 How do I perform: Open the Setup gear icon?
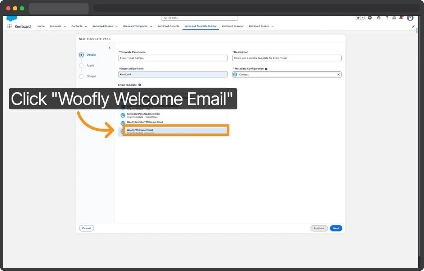click(x=394, y=18)
